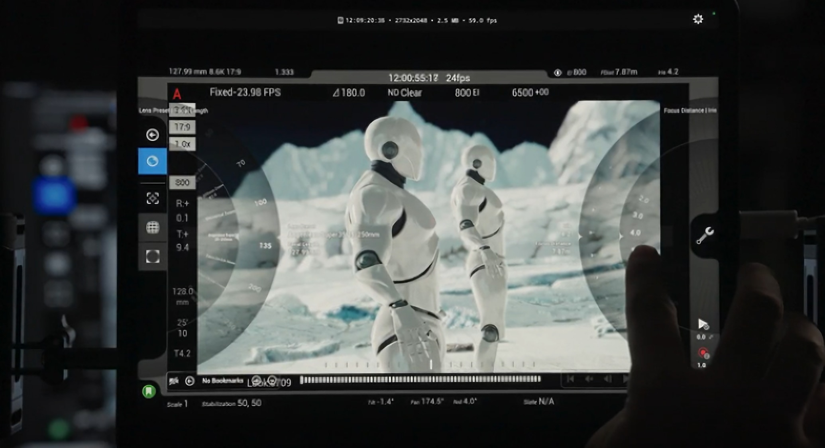
Task: Select the 1.0x squeeze factor box
Action: [x=182, y=144]
